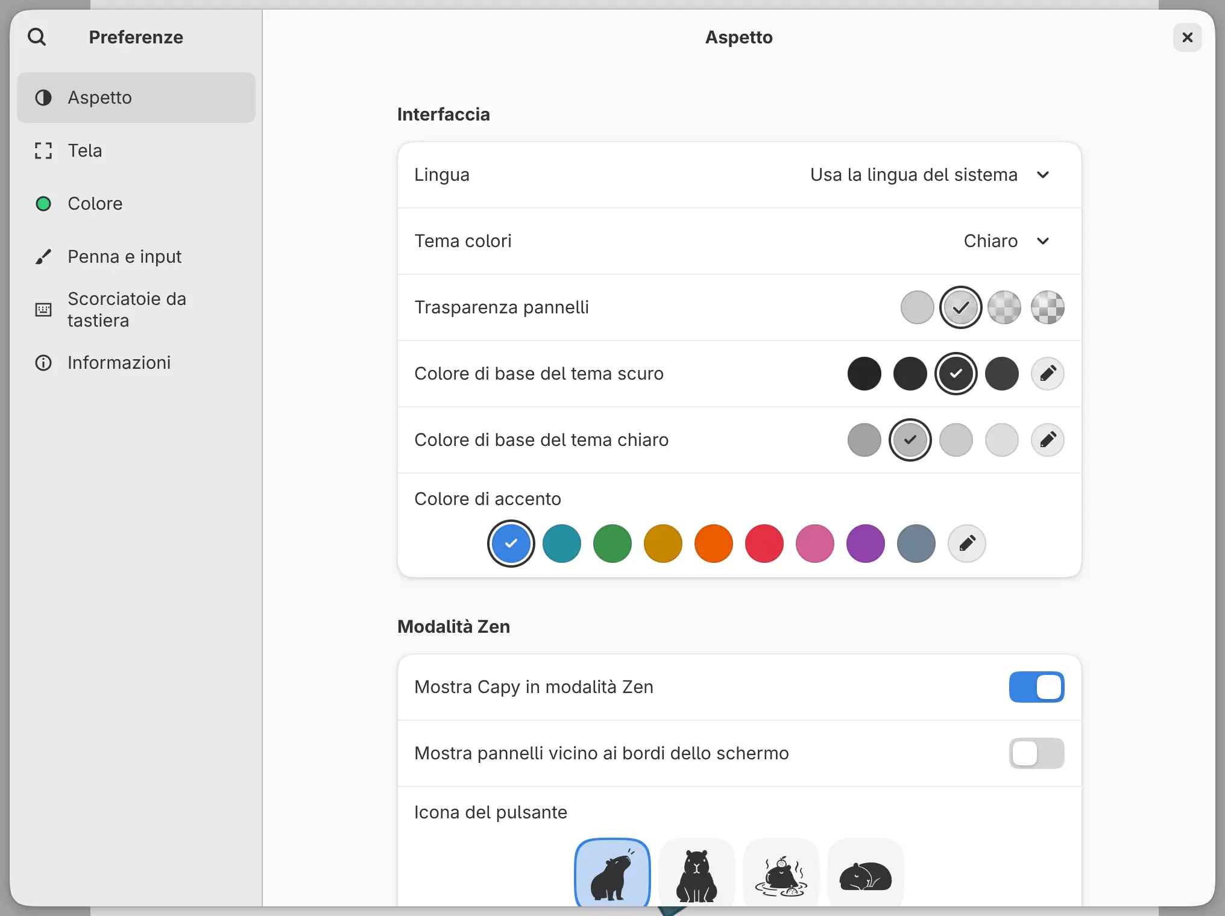
Task: Choose the green accent color
Action: (612, 544)
